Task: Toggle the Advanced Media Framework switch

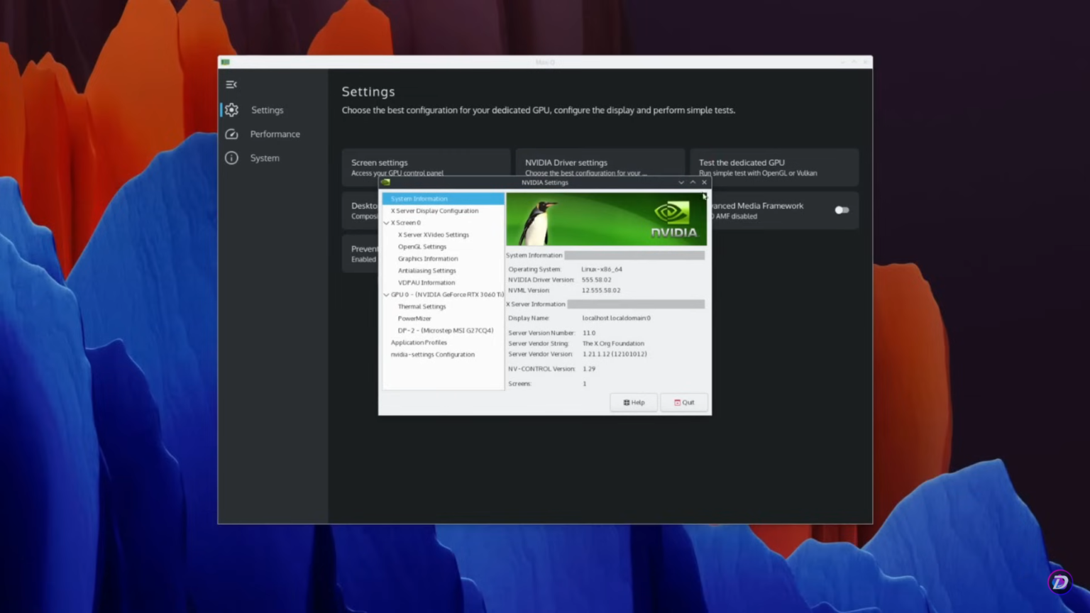Action: 842,210
